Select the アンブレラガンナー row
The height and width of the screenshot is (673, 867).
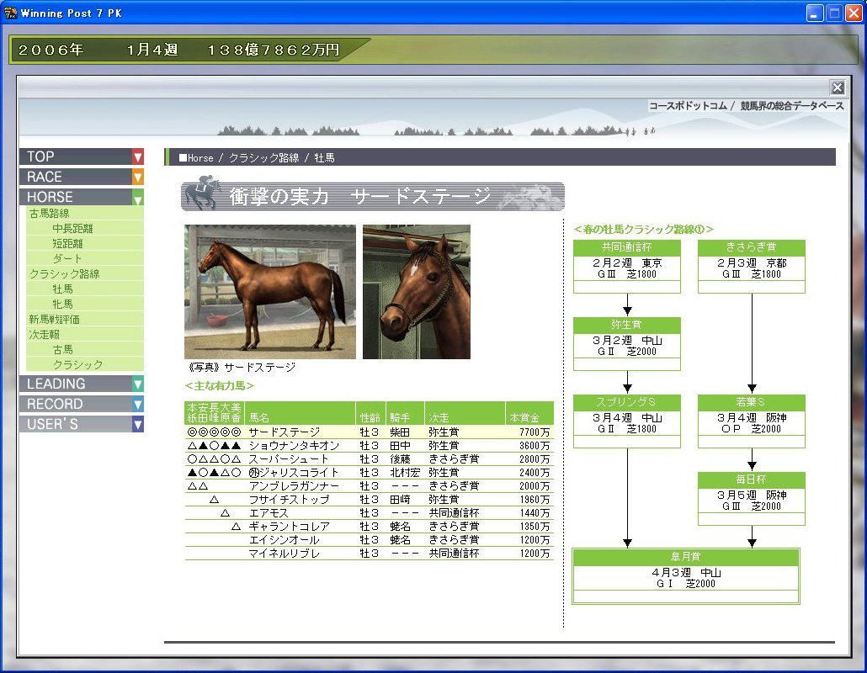pos(369,485)
